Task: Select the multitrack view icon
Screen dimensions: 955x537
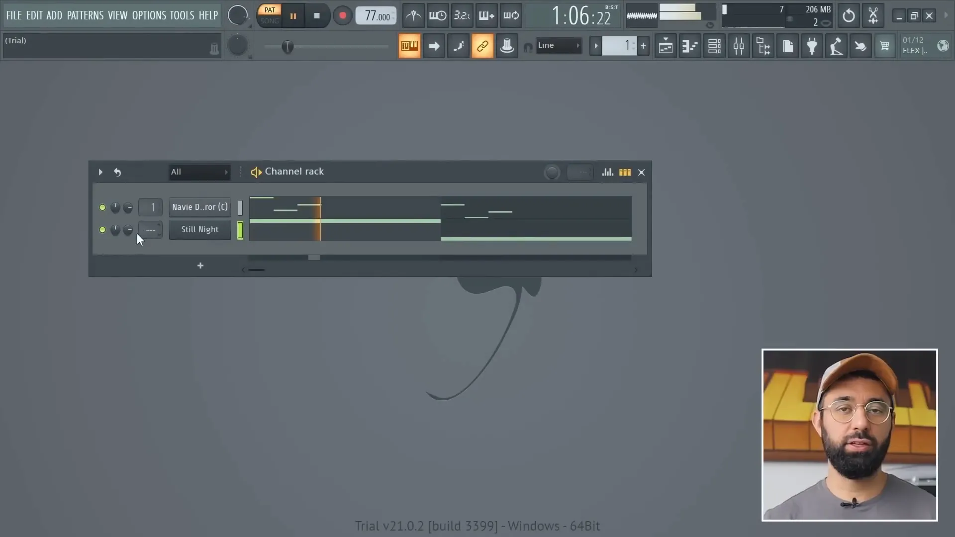Action: pos(624,172)
